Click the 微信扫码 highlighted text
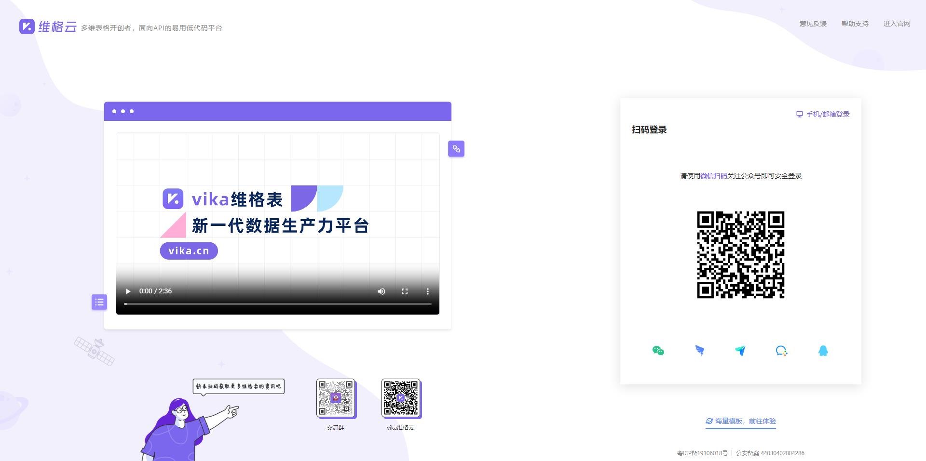 [713, 176]
